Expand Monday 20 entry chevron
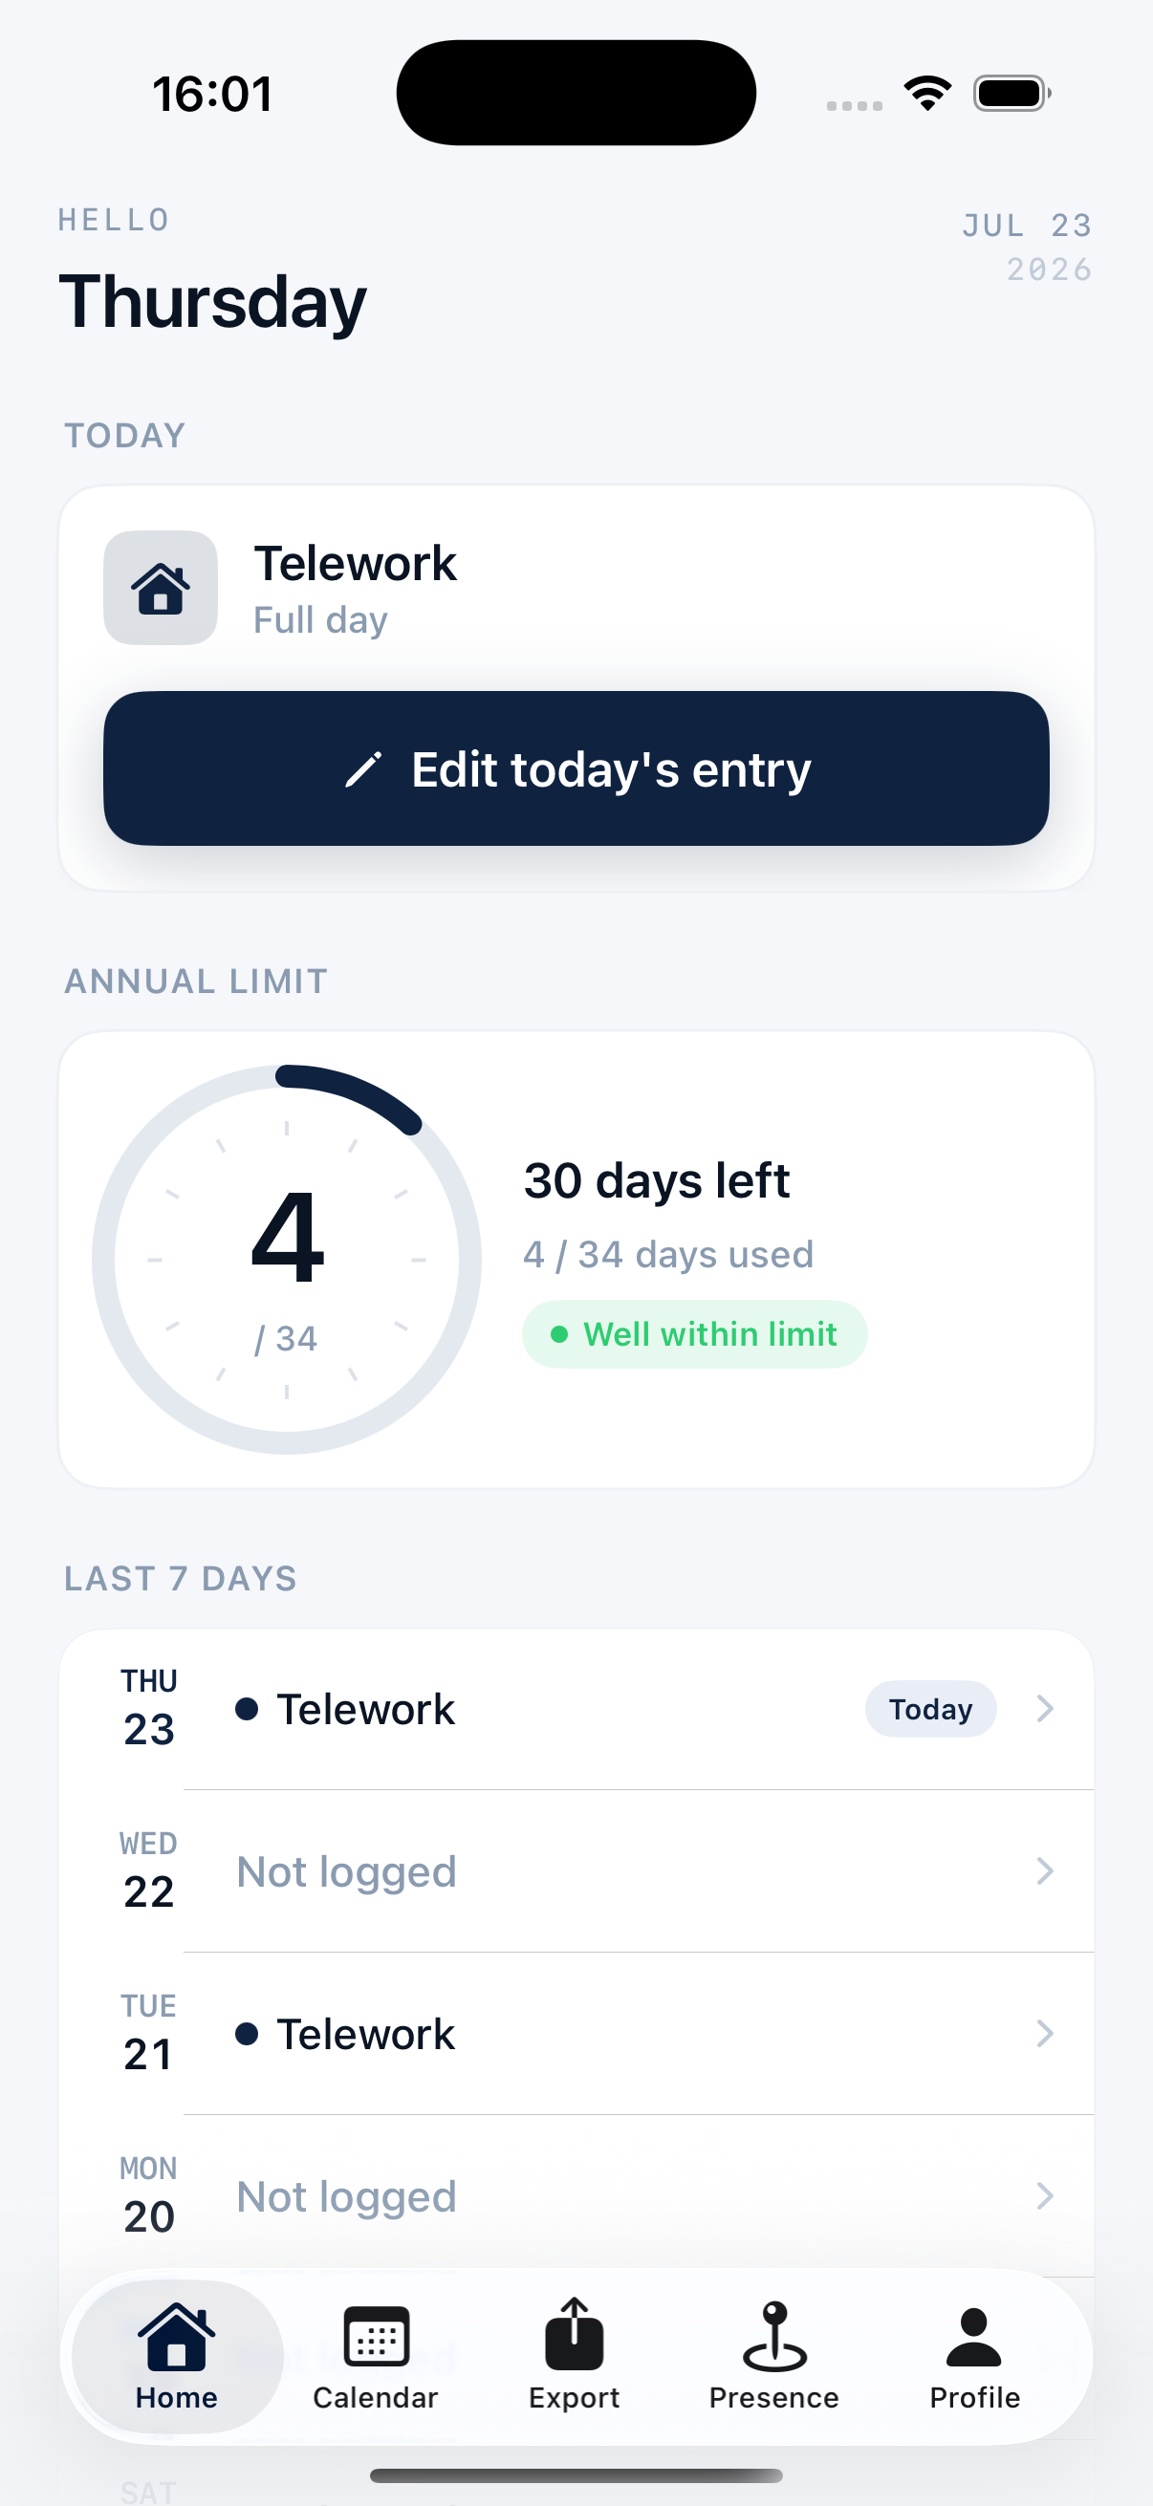Viewport: 1153px width, 2506px height. 1045,2195
